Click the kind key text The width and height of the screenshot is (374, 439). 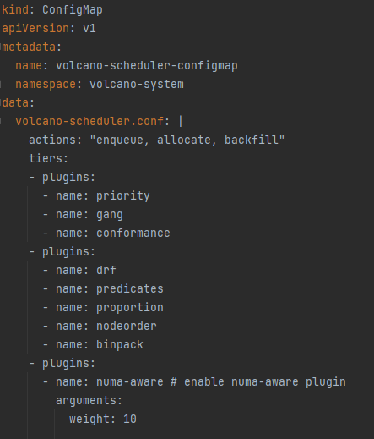coord(15,10)
